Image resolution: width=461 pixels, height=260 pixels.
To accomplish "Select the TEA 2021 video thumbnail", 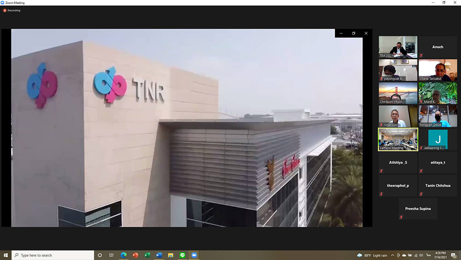I will [x=398, y=47].
